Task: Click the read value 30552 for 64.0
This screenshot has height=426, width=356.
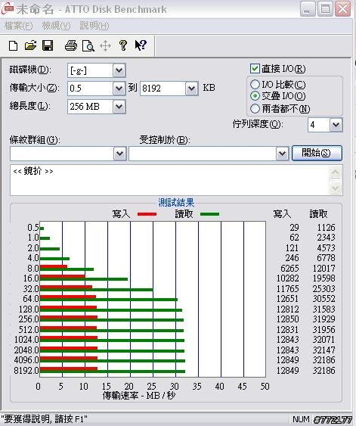Action: 324,299
